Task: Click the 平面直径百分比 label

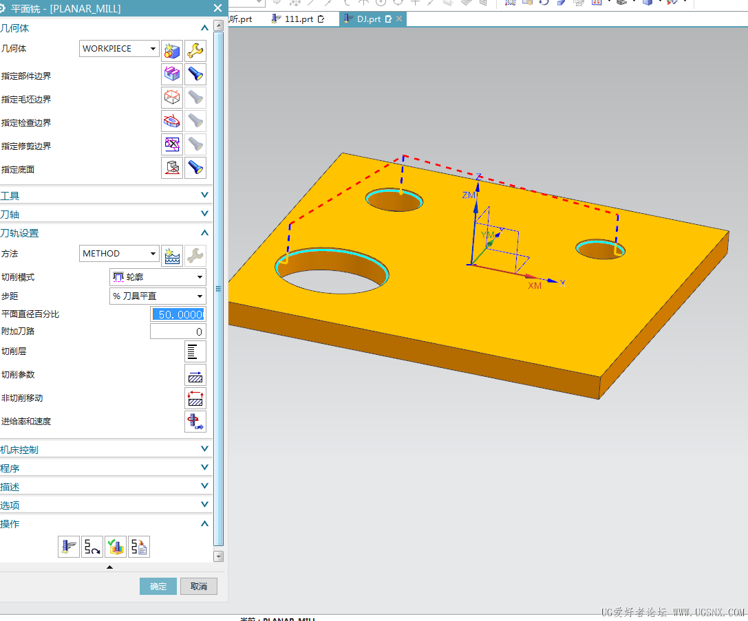Action: pos(30,314)
